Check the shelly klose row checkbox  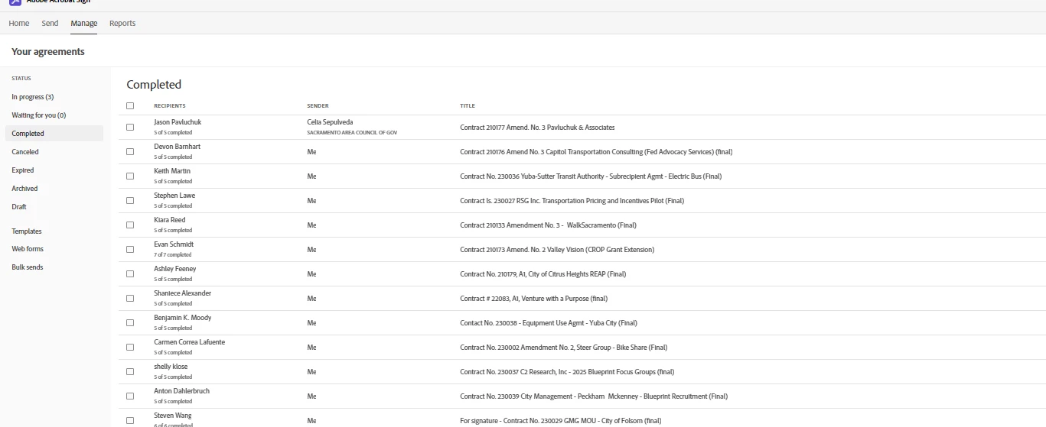click(130, 372)
